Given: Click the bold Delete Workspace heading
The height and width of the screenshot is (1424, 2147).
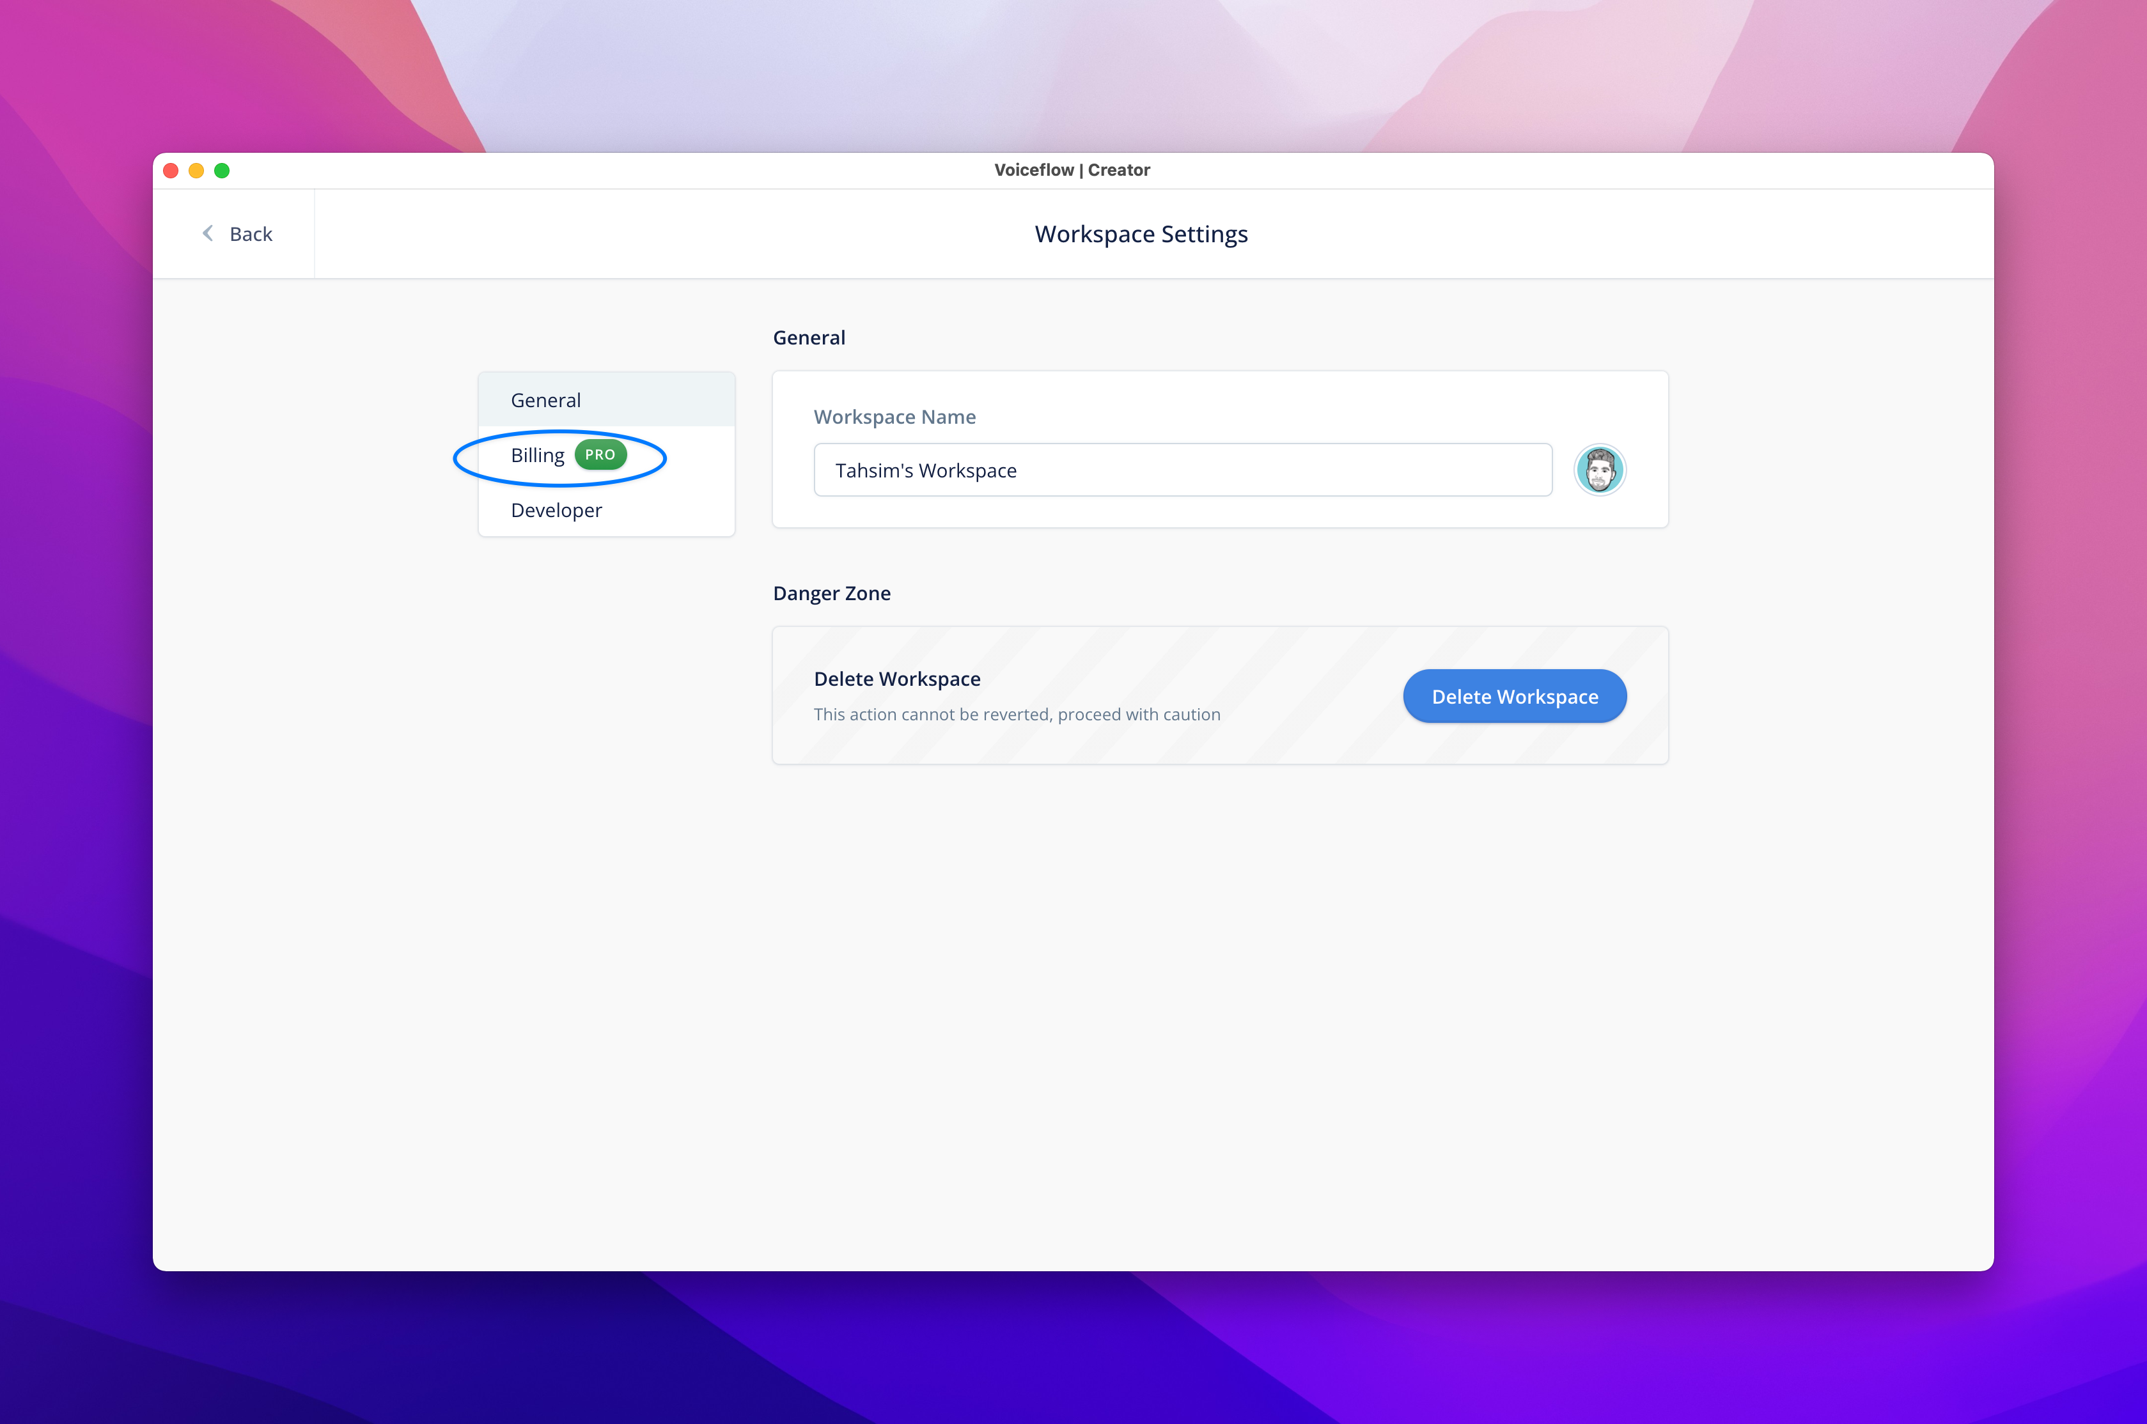Looking at the screenshot, I should tap(896, 679).
